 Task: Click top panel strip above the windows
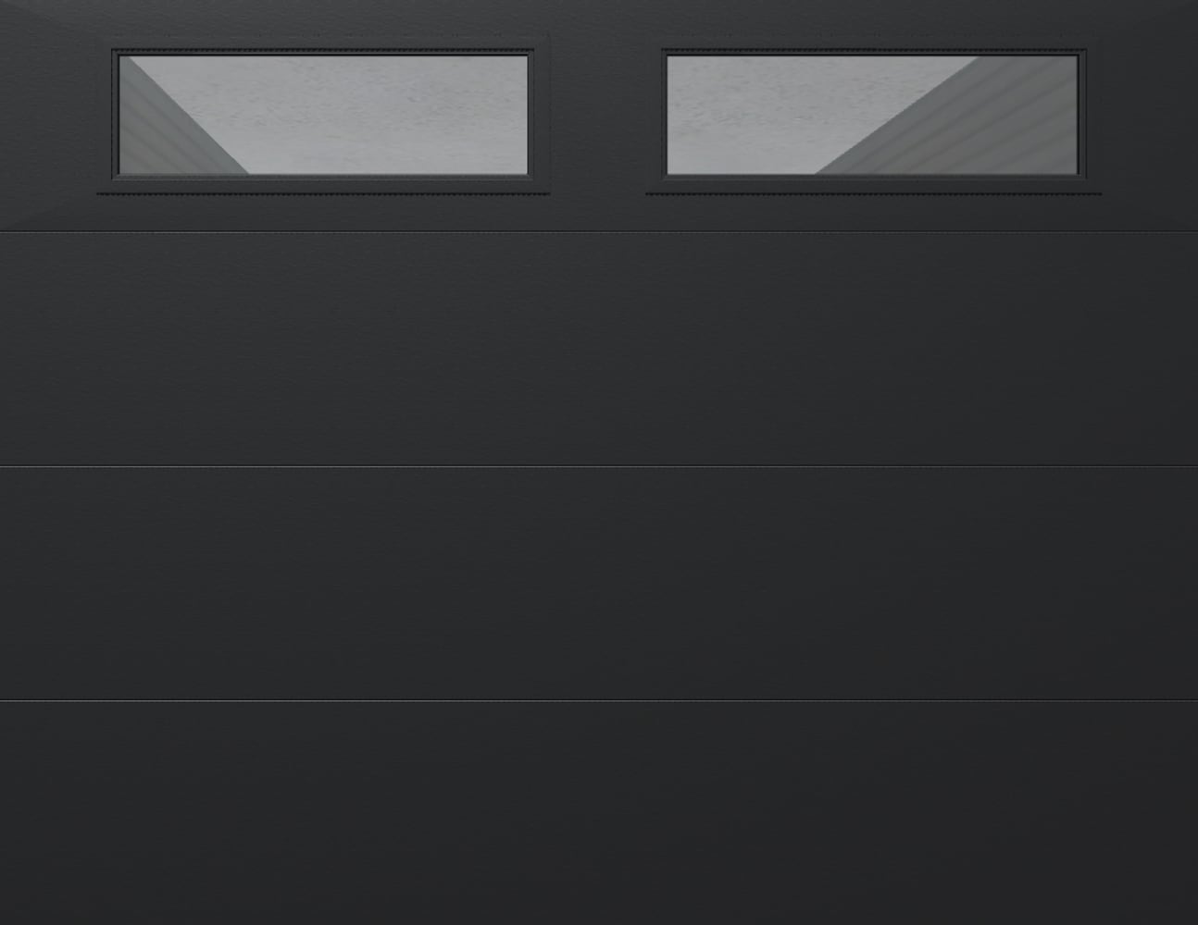[x=599, y=22]
